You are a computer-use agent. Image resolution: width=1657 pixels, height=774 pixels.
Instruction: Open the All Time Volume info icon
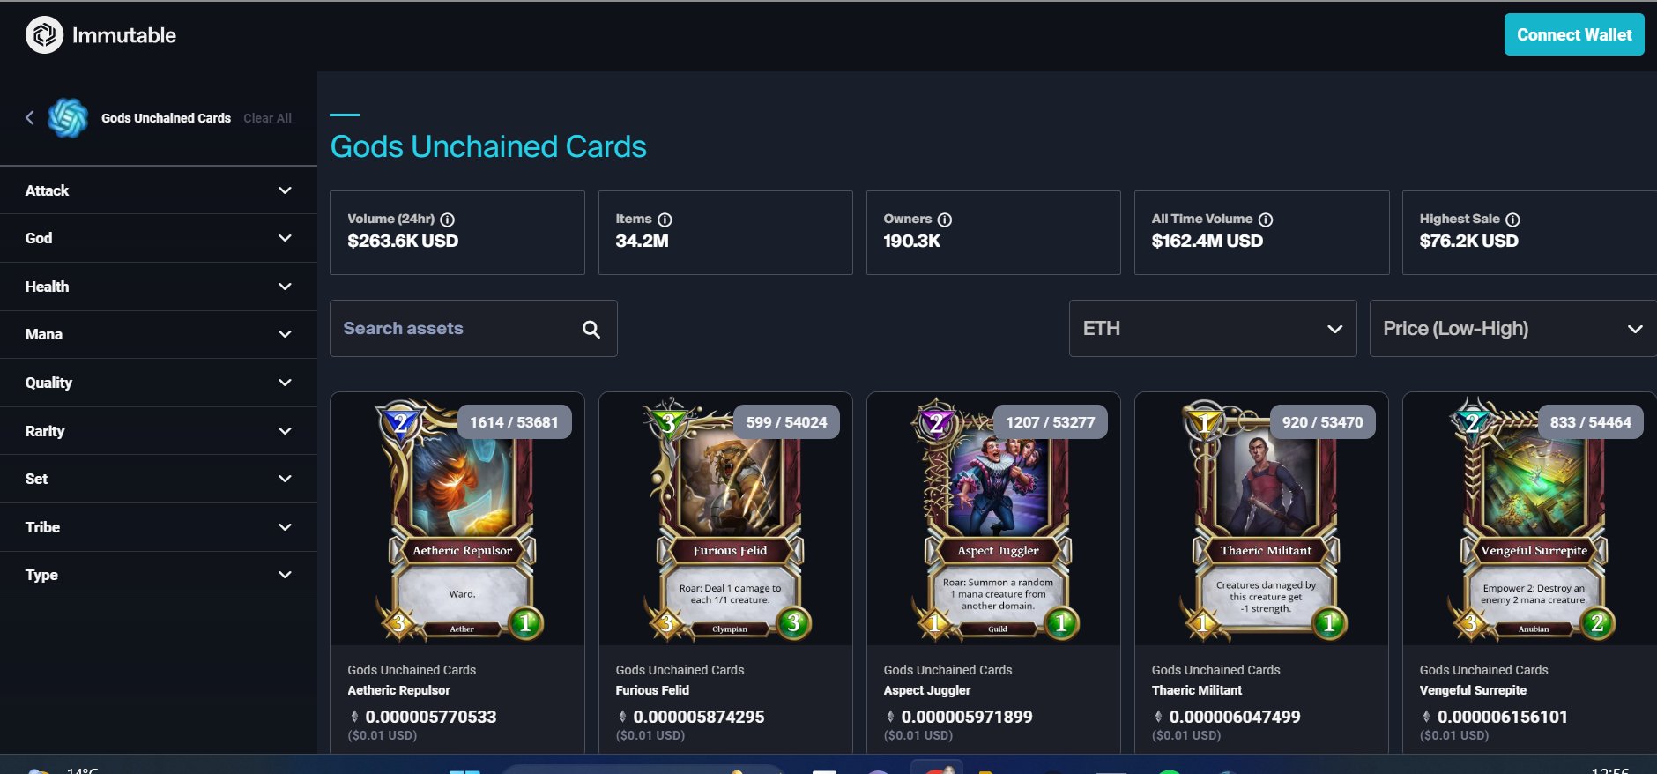click(1265, 220)
